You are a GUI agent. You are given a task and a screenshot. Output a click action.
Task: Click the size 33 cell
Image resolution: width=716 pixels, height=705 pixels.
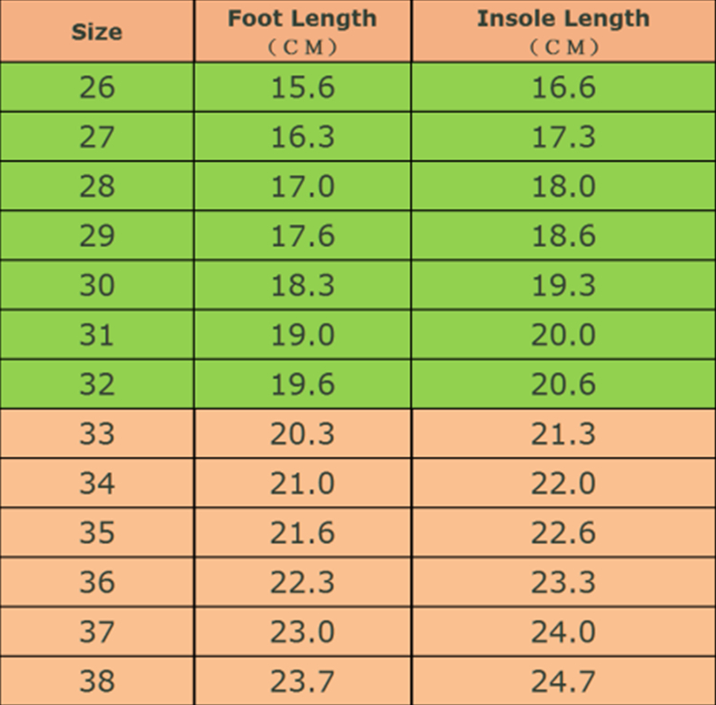coord(96,434)
